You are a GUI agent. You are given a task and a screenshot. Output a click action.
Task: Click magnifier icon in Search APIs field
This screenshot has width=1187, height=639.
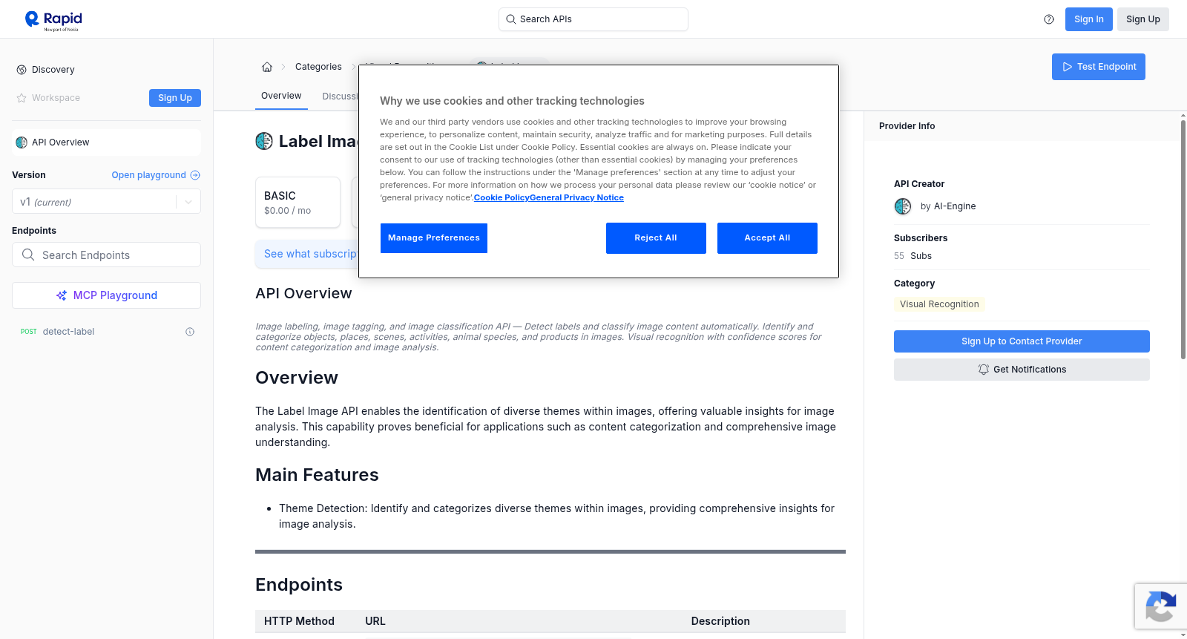[511, 19]
